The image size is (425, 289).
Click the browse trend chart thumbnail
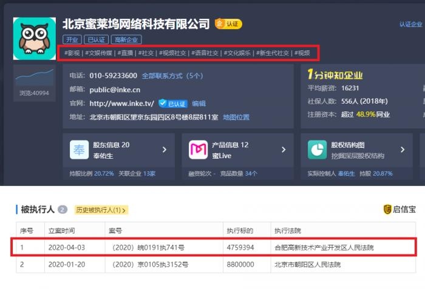pos(34,78)
